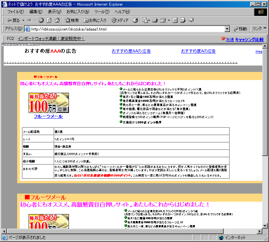Image resolution: width=269 pixels, height=242 pixels.
Task: Open the 表示(V) menu
Action: point(54,12)
